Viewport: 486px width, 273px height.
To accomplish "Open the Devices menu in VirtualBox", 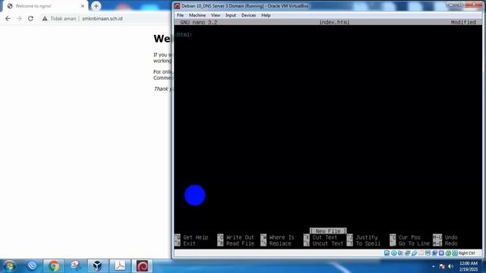I will coord(248,15).
